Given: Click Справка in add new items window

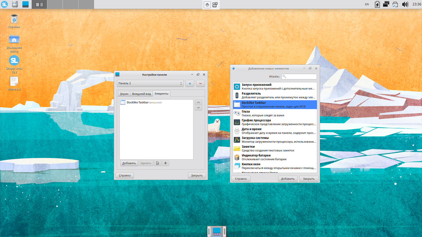Looking at the screenshot, I should pos(241,179).
